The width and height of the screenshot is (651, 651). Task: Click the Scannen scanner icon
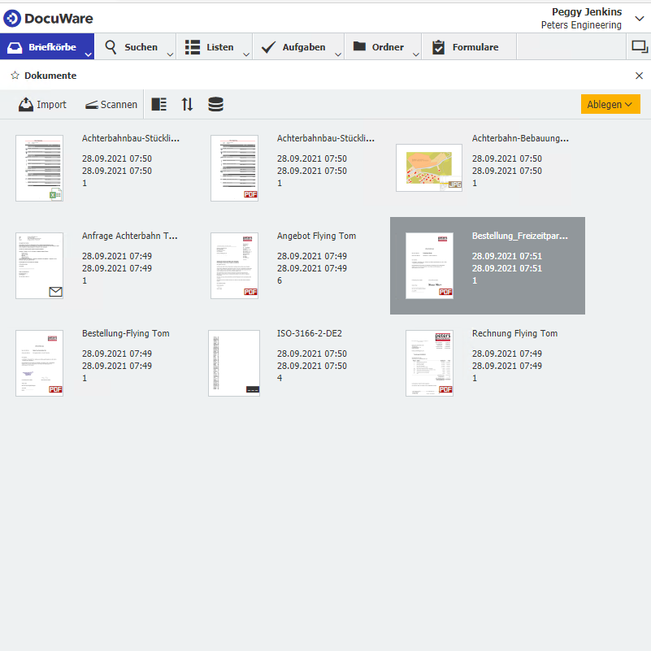91,105
